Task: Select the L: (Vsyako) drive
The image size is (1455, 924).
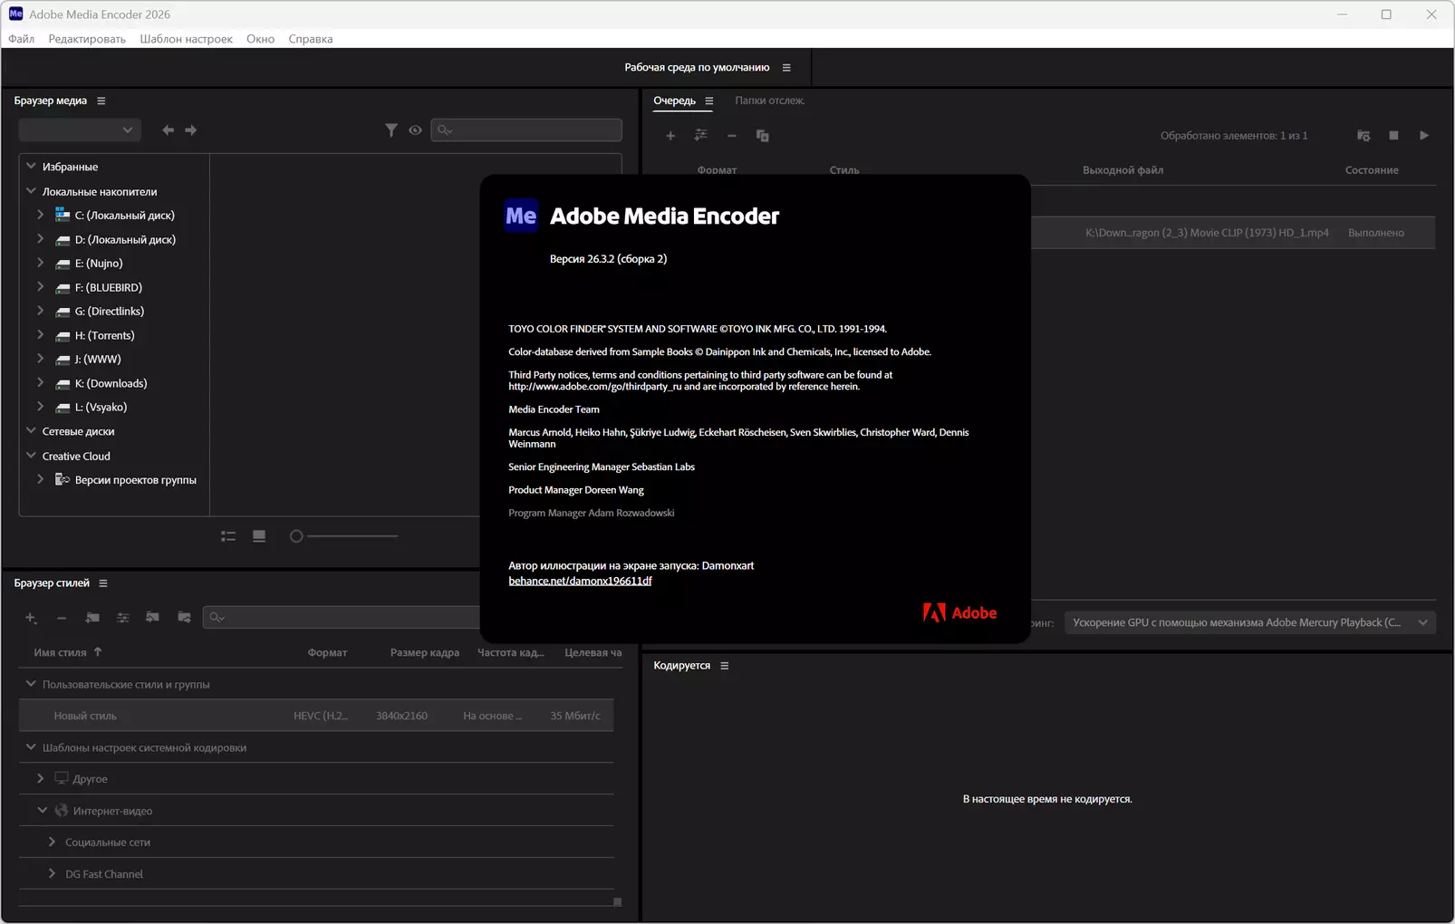Action: pos(101,408)
